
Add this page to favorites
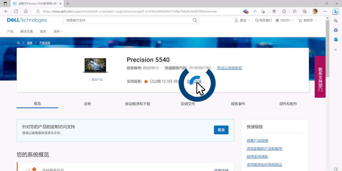click(263, 11)
